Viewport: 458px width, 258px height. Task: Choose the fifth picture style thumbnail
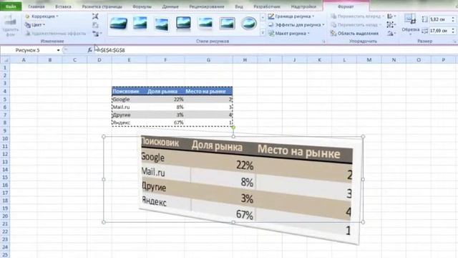pyautogui.click(x=205, y=24)
